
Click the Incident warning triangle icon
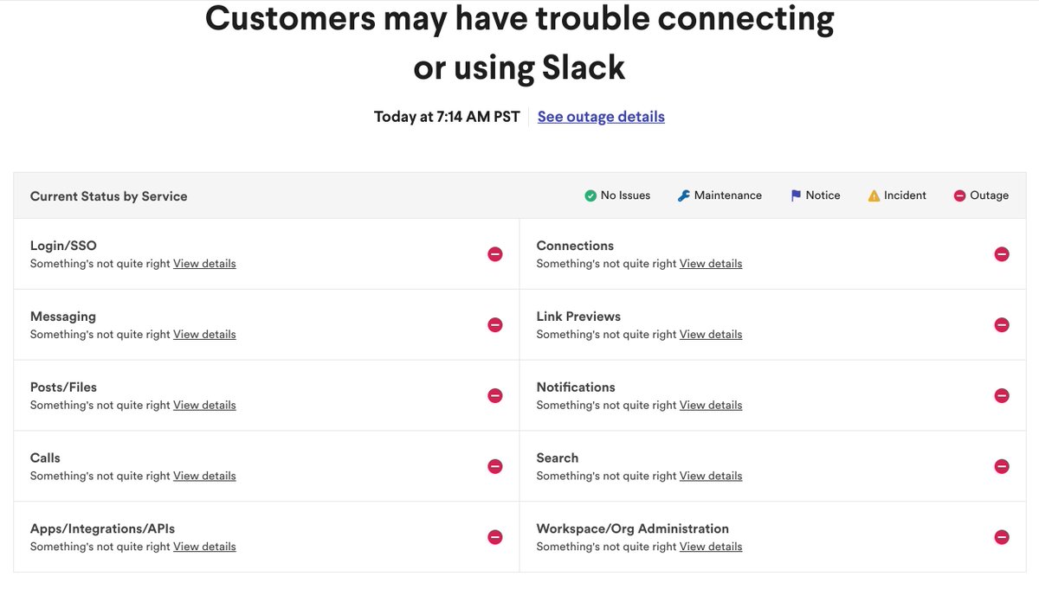tap(874, 195)
